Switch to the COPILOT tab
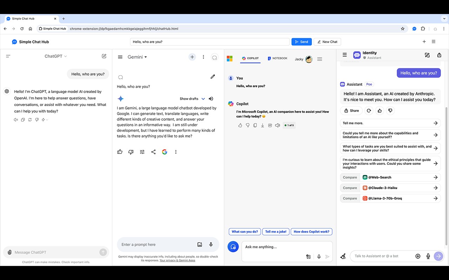This screenshot has width=449, height=280. coord(250,58)
